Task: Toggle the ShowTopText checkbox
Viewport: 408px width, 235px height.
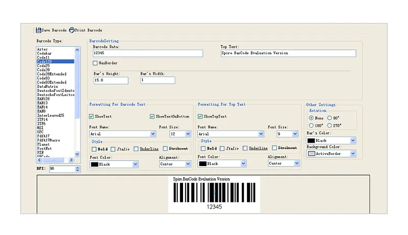Action: tap(200, 116)
